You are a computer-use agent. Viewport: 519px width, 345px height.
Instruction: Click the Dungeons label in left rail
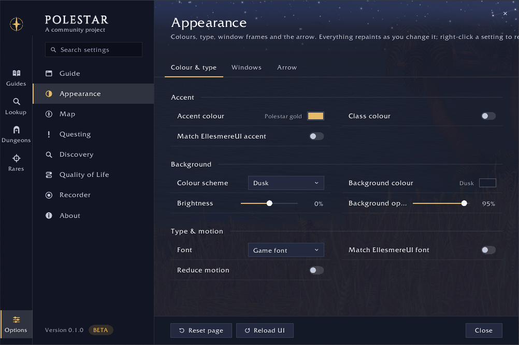tap(16, 140)
